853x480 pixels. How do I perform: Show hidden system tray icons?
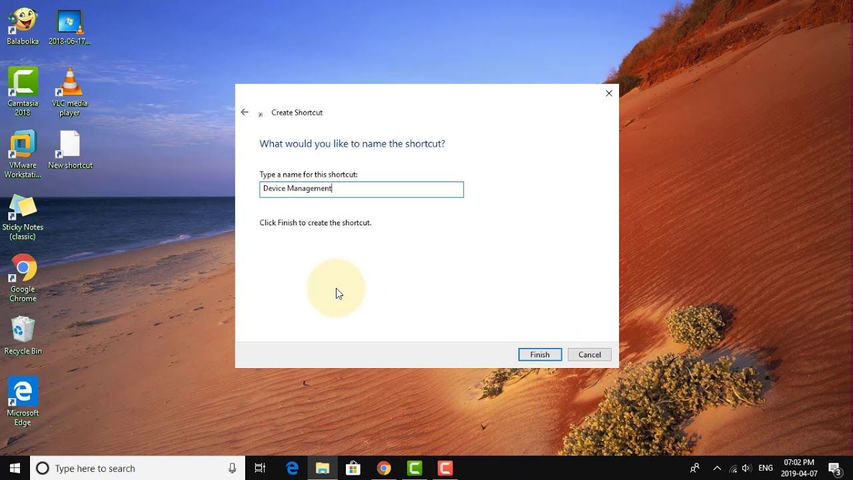click(x=717, y=468)
